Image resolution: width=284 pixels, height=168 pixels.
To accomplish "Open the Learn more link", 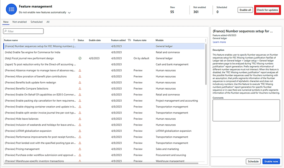I will tap(219, 42).
